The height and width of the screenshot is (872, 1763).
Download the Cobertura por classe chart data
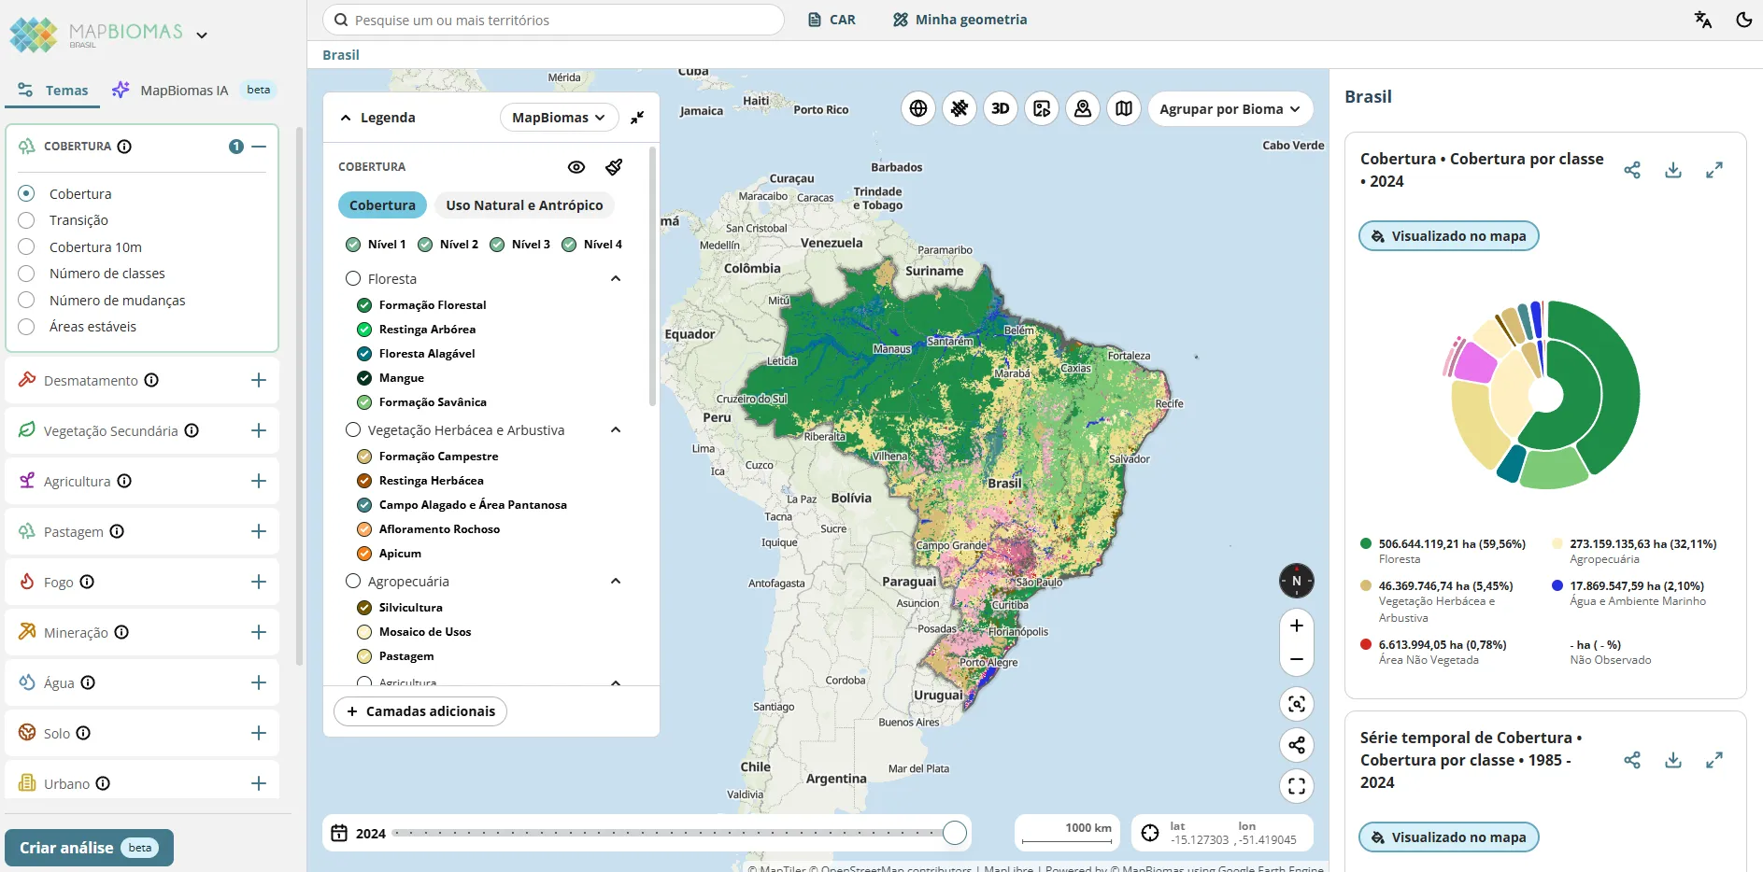[x=1673, y=170]
